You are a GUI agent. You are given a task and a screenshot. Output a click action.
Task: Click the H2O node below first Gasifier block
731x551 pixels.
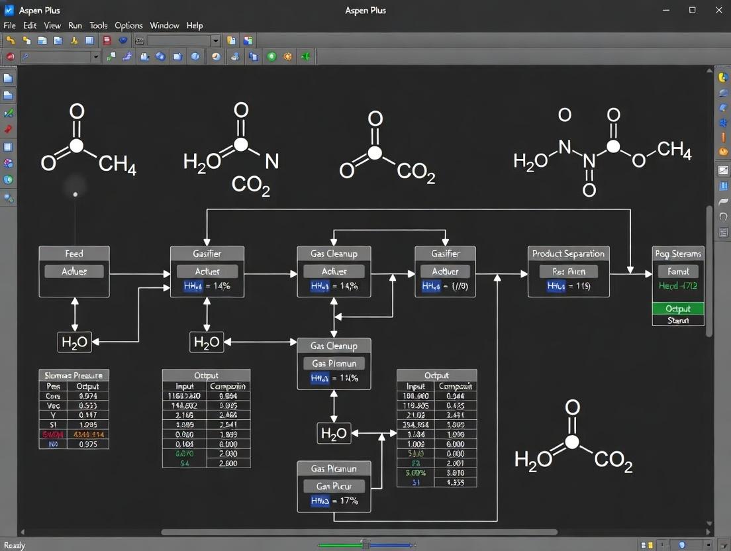207,342
